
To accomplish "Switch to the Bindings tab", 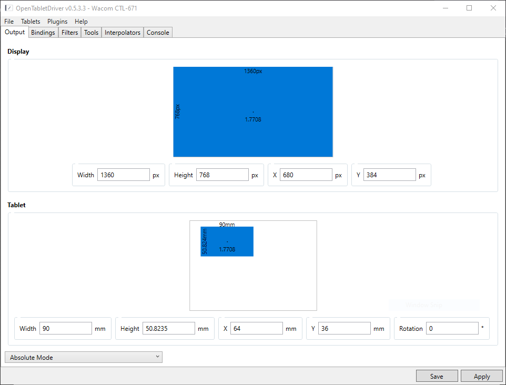I will click(43, 33).
